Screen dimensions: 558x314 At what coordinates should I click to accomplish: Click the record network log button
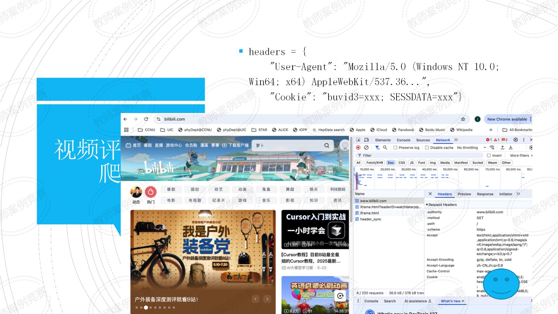(358, 148)
